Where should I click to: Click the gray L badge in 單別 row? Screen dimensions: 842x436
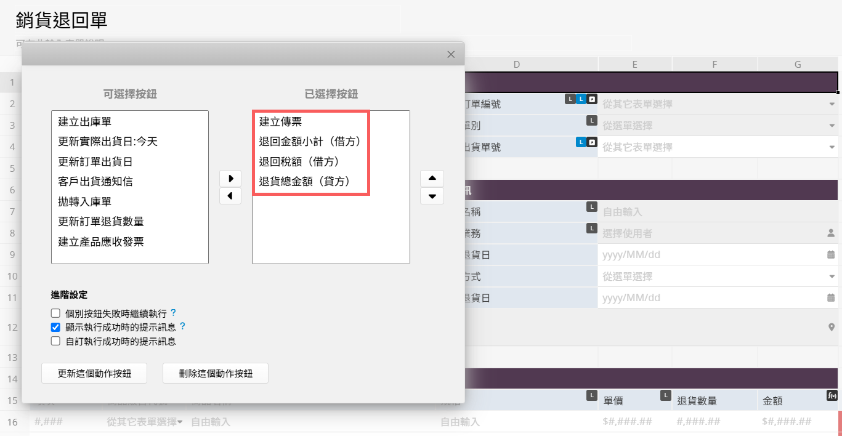(x=591, y=120)
